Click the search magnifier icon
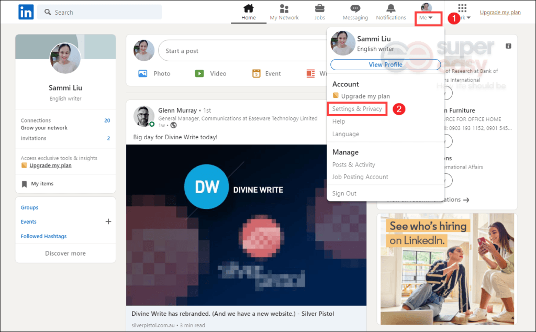 pyautogui.click(x=48, y=13)
